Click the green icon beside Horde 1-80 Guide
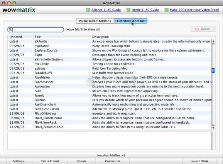 128,10
